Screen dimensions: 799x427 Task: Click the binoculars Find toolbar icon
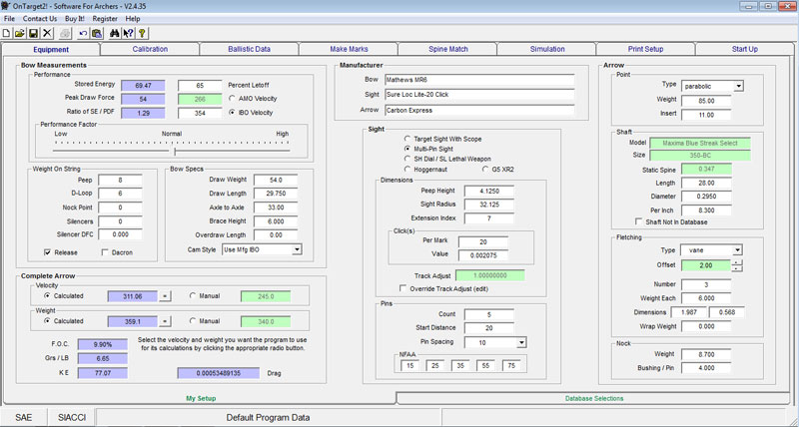coord(115,33)
